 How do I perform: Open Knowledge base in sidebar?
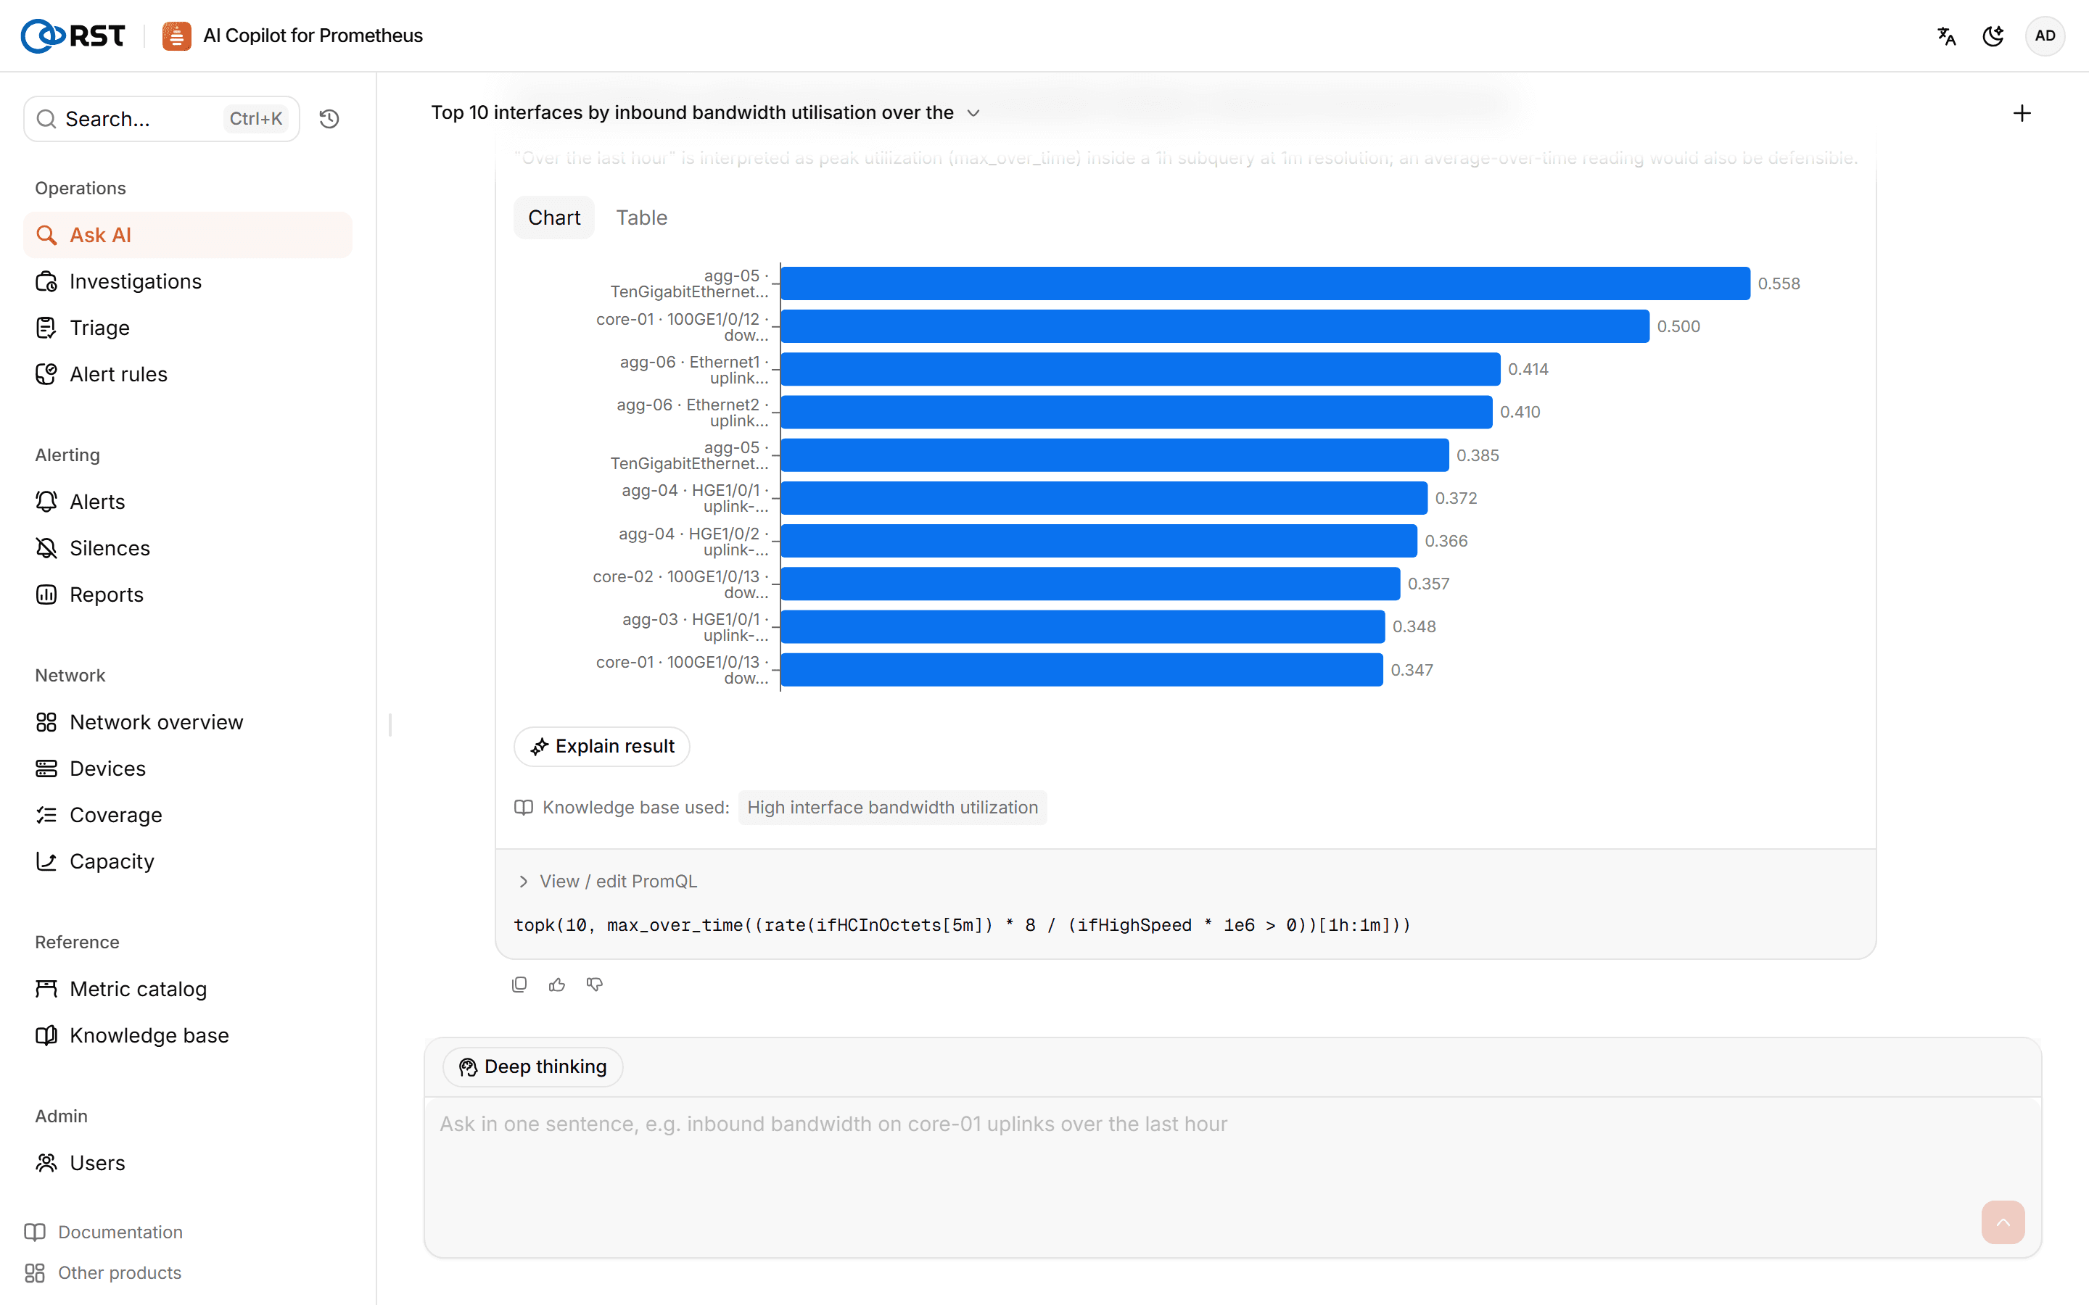[187, 1036]
